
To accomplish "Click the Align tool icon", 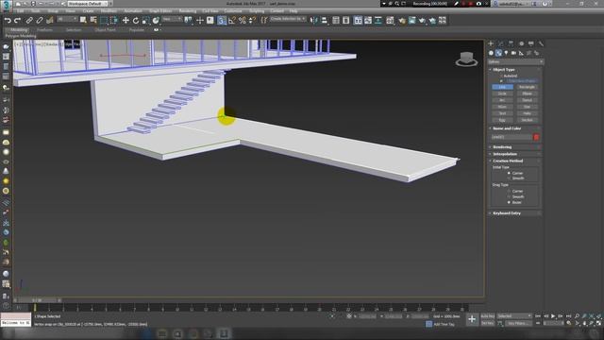I will click(324, 20).
